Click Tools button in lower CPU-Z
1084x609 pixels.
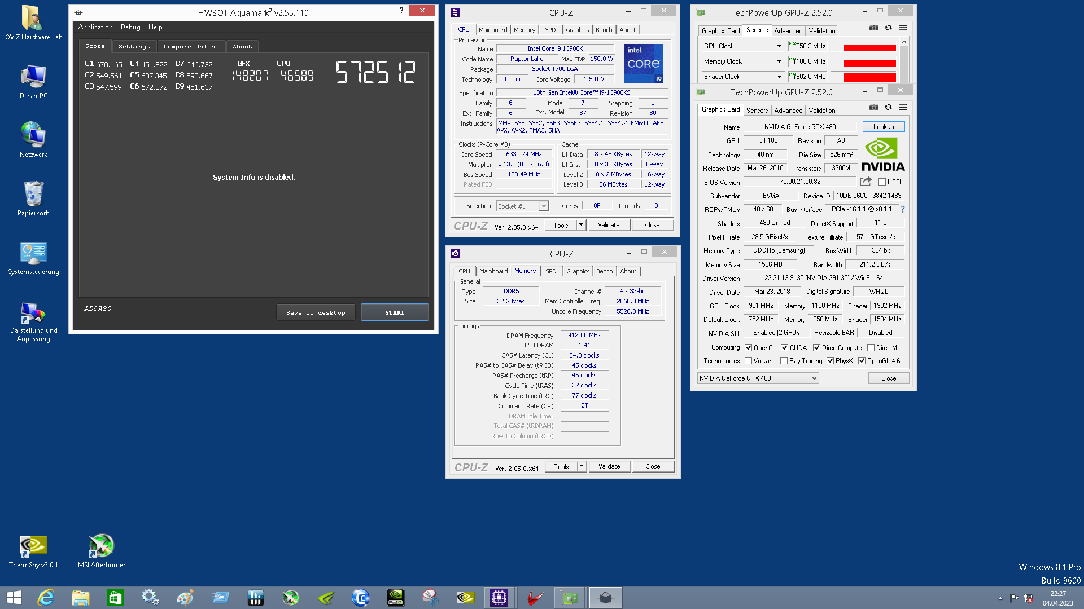click(561, 466)
